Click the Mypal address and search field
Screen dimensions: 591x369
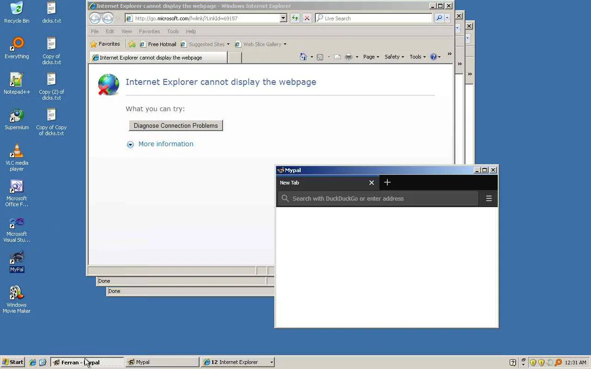(x=378, y=198)
